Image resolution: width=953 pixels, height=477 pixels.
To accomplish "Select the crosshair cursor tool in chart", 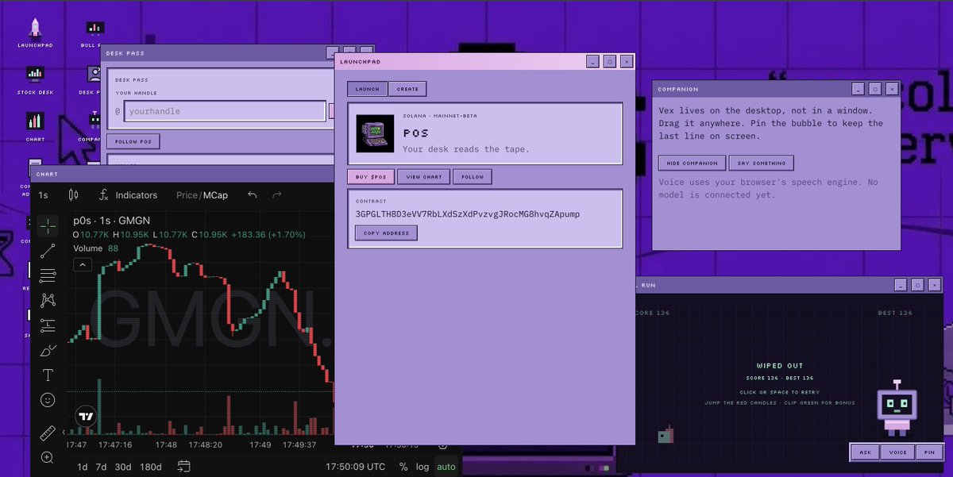I will pyautogui.click(x=48, y=226).
